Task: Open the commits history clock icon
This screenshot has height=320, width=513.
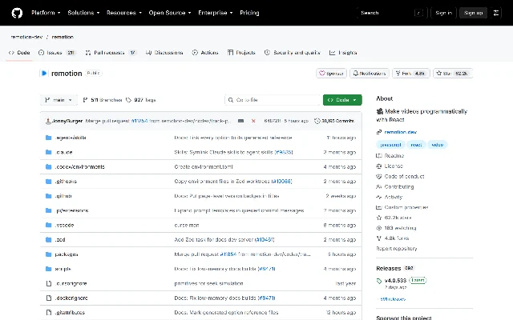Action: point(317,121)
